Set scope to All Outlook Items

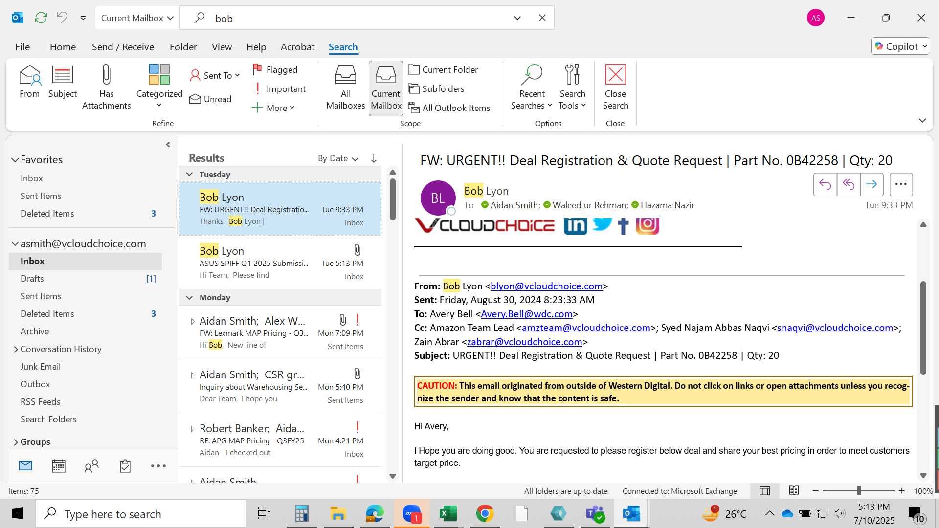coord(449,108)
